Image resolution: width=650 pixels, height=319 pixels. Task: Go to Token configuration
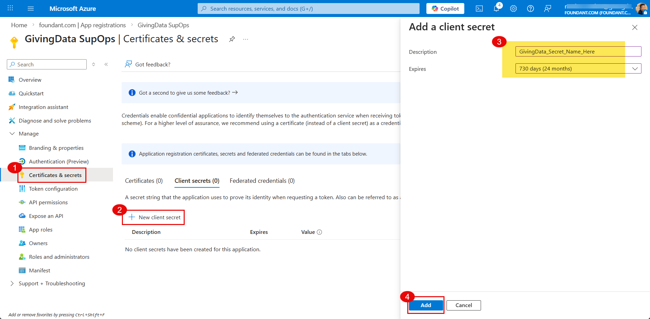(53, 189)
